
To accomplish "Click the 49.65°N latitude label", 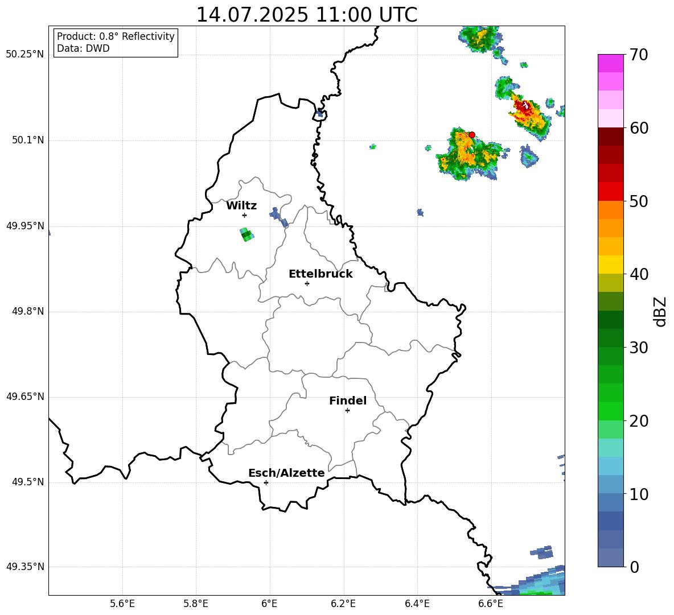I will [24, 397].
